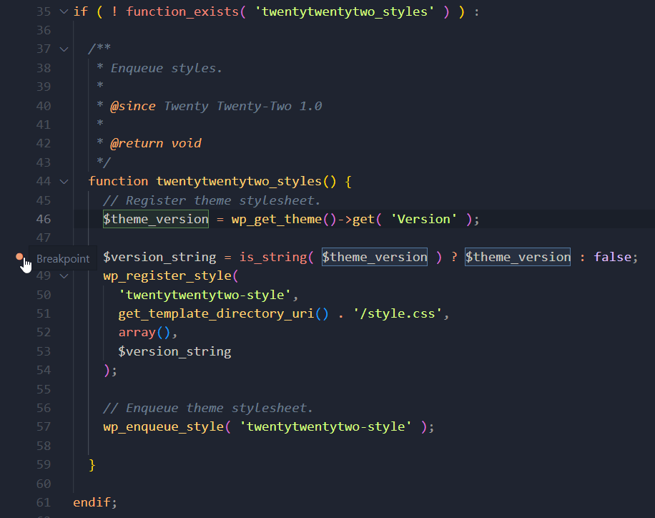This screenshot has height=518, width=655.
Task: Click the @return void comment line
Action: pyautogui.click(x=156, y=143)
